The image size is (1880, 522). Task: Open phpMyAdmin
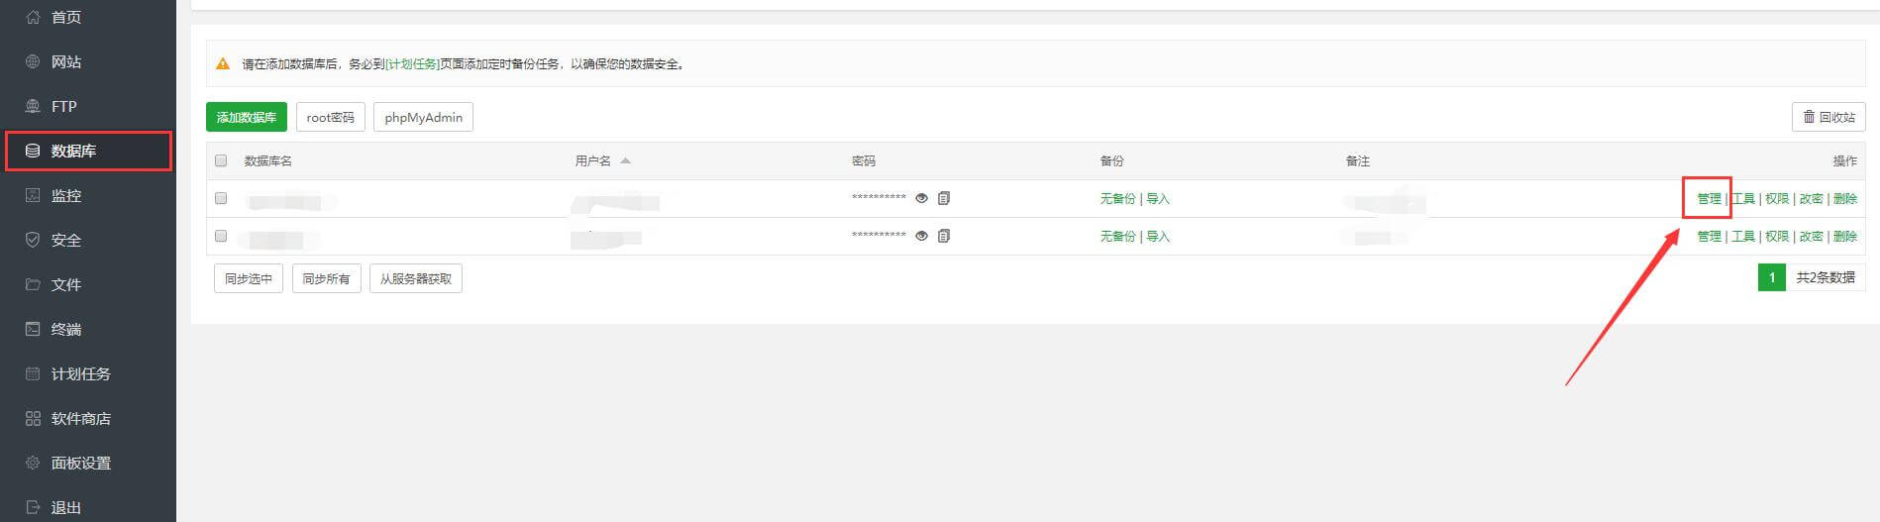click(423, 117)
